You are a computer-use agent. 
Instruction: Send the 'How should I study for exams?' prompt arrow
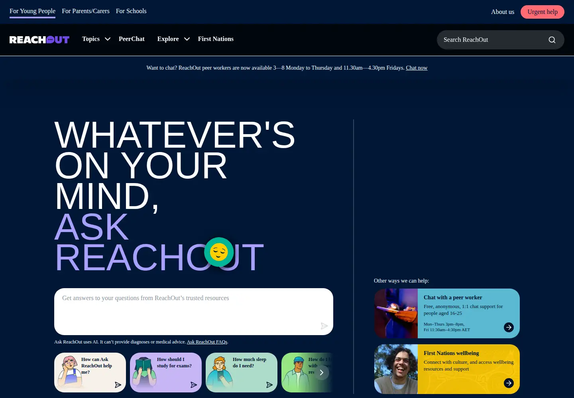point(194,385)
